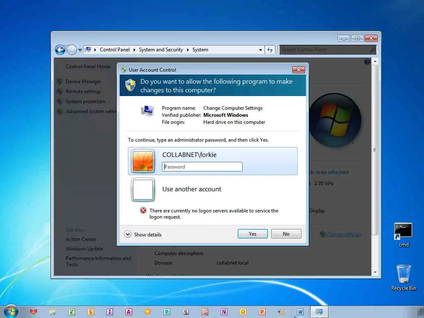Launch OneNote from the taskbar
The width and height of the screenshot is (424, 318).
224,312
